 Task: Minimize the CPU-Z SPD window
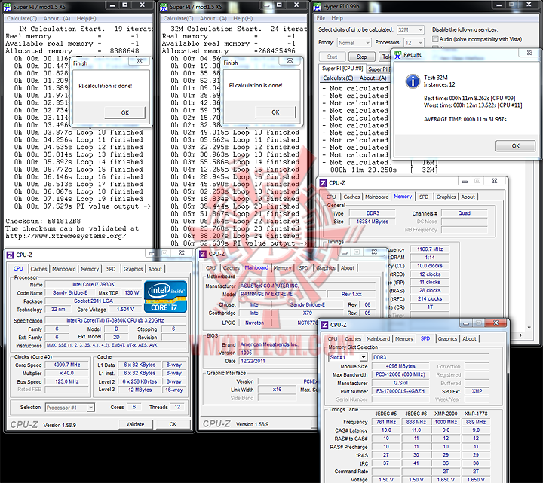click(x=466, y=323)
